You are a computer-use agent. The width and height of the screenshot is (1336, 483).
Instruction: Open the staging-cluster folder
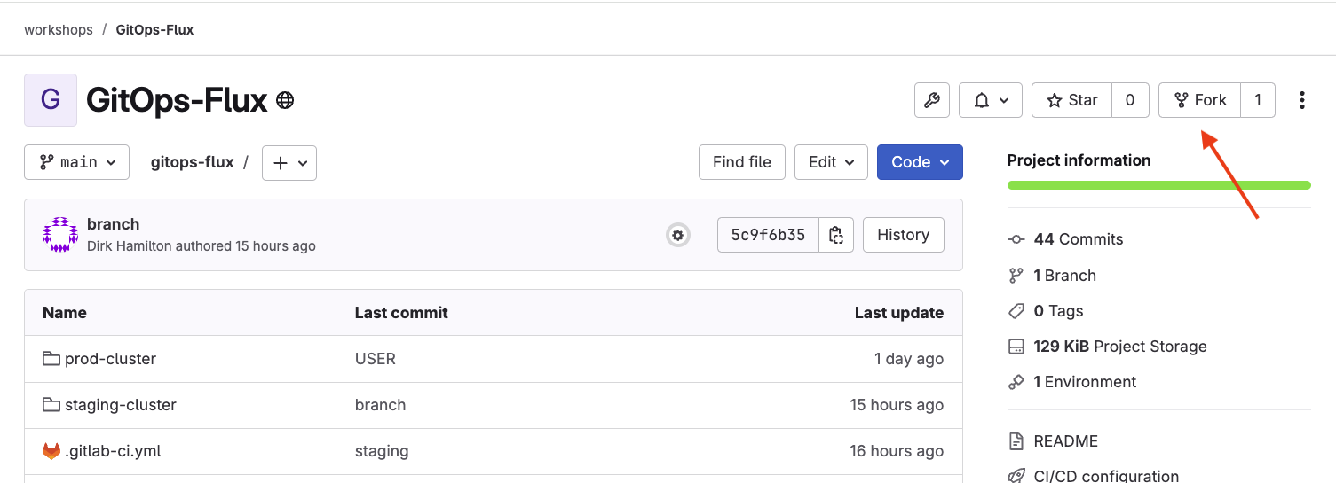point(121,405)
